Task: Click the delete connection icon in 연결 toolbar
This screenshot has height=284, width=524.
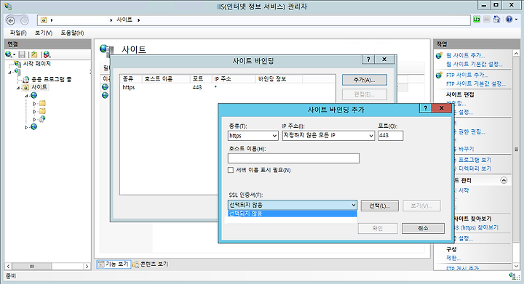Action: [x=47, y=54]
